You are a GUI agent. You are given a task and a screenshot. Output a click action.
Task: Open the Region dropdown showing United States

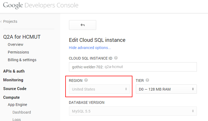point(99,89)
